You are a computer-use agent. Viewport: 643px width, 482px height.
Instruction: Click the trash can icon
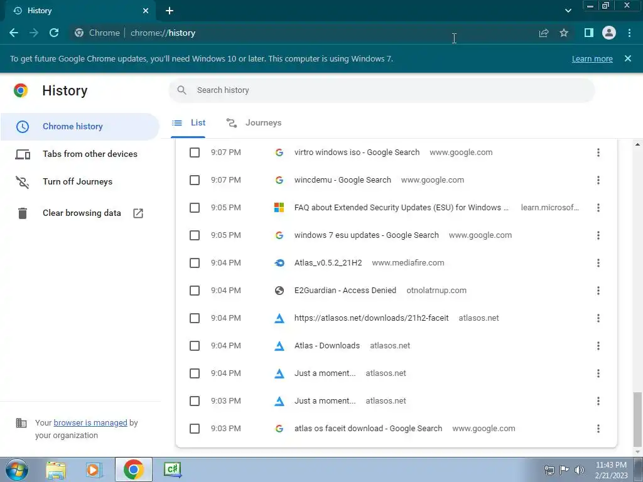(x=23, y=213)
